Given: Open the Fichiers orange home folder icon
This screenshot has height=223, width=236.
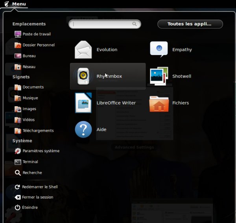Looking at the screenshot, I should 159,104.
